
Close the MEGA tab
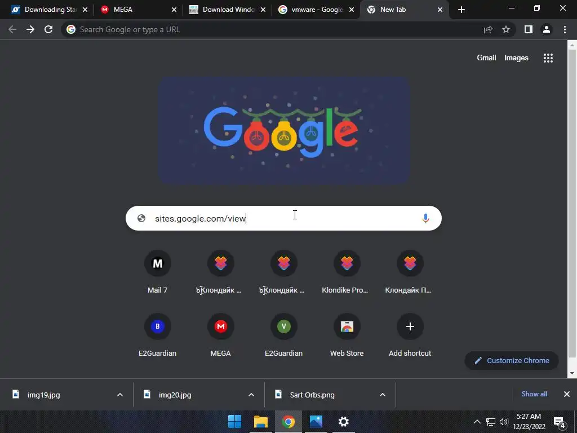pyautogui.click(x=174, y=10)
